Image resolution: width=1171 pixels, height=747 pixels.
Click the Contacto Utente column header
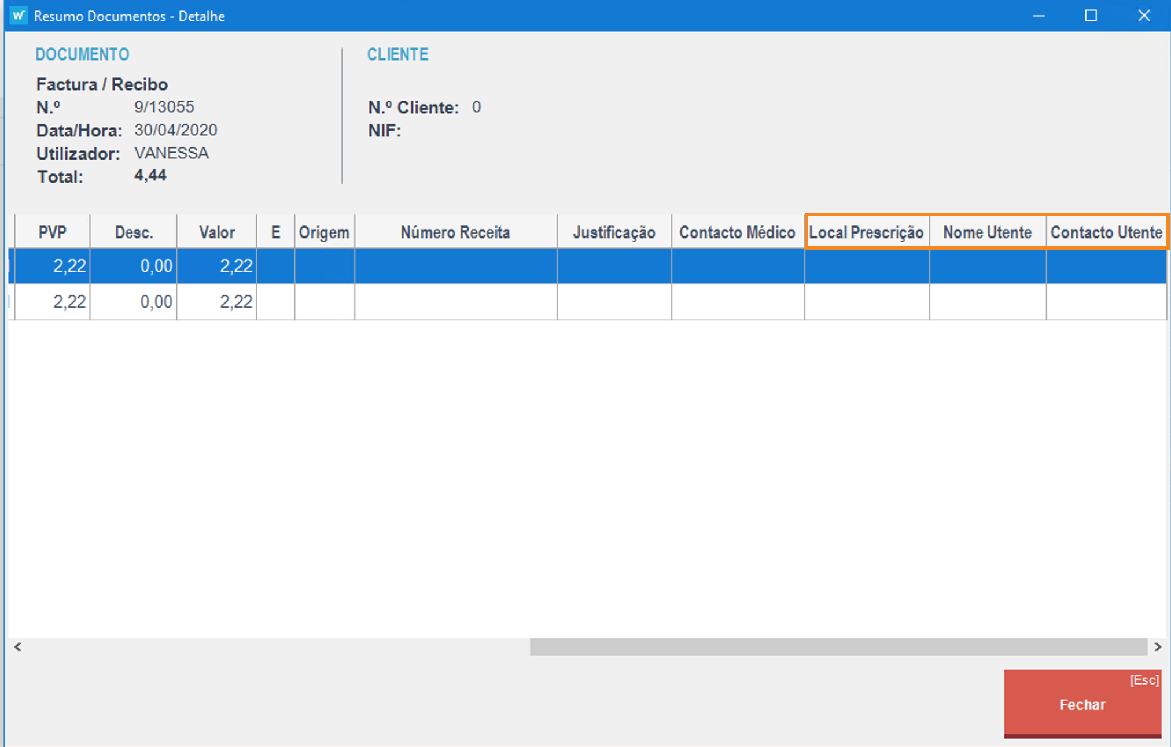[x=1106, y=232]
